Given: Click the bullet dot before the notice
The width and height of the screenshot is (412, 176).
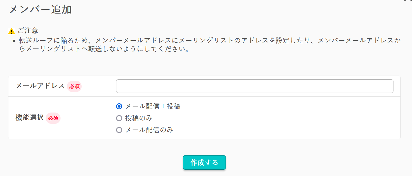Looking at the screenshot, I should [14, 41].
